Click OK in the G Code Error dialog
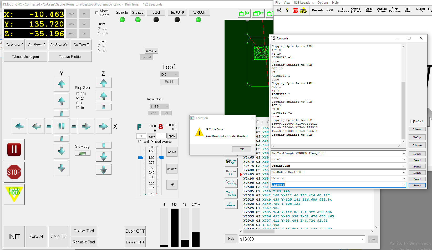This screenshot has height=250, width=432. point(242,149)
